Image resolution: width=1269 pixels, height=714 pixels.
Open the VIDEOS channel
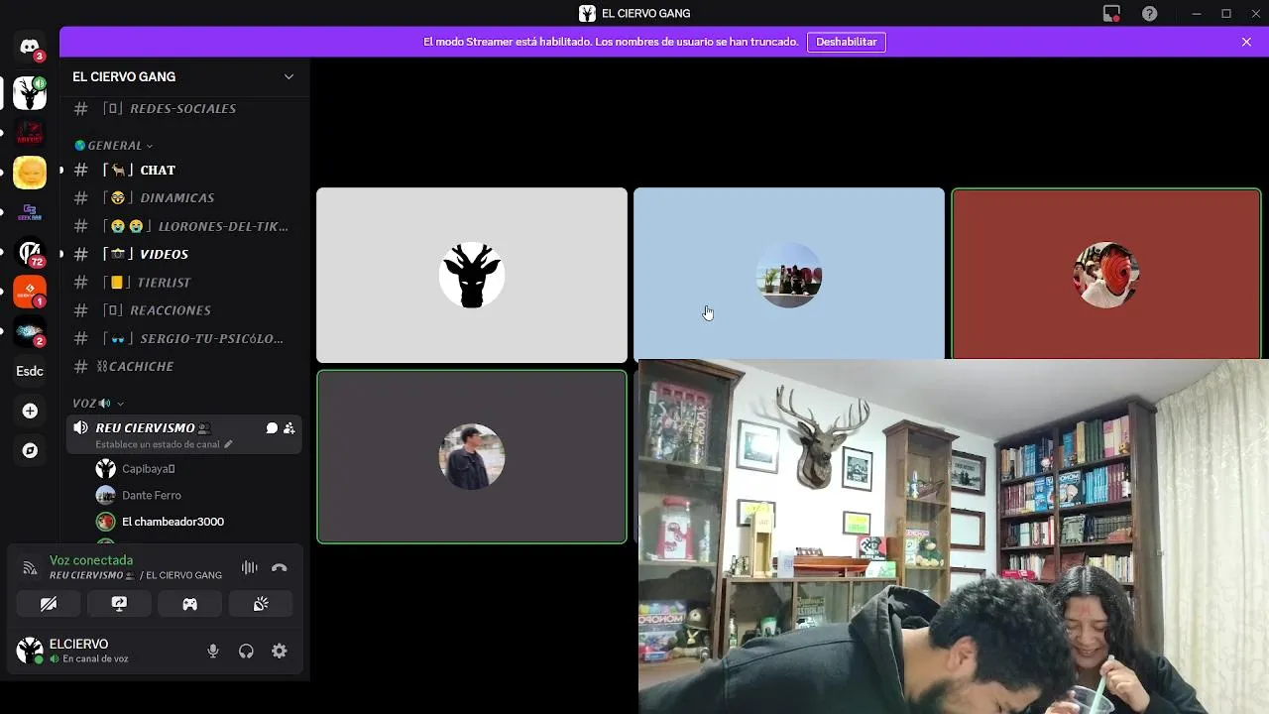(184, 254)
